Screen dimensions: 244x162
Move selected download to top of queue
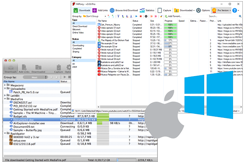[x=118, y=16]
